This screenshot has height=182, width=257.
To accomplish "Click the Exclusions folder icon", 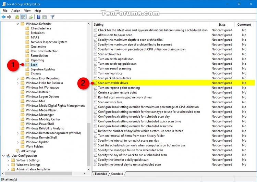I will point(27,33).
